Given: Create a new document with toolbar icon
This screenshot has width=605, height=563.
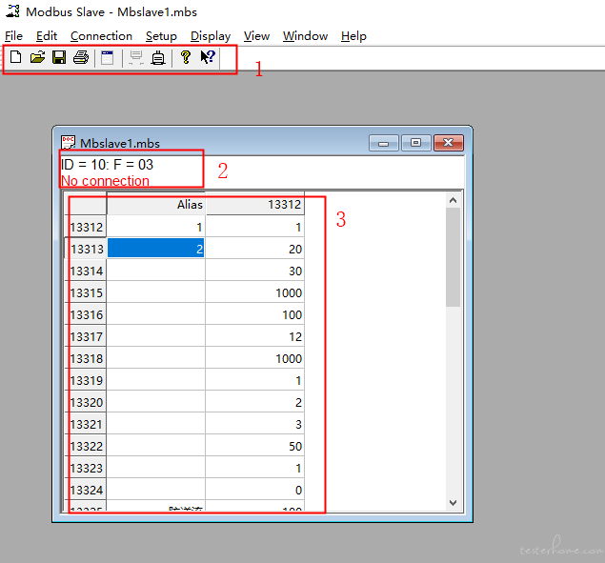Looking at the screenshot, I should (x=16, y=57).
